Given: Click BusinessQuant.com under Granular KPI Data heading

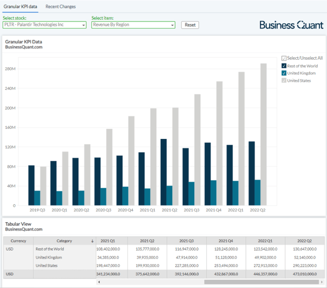Looking at the screenshot, I should 24,47.
